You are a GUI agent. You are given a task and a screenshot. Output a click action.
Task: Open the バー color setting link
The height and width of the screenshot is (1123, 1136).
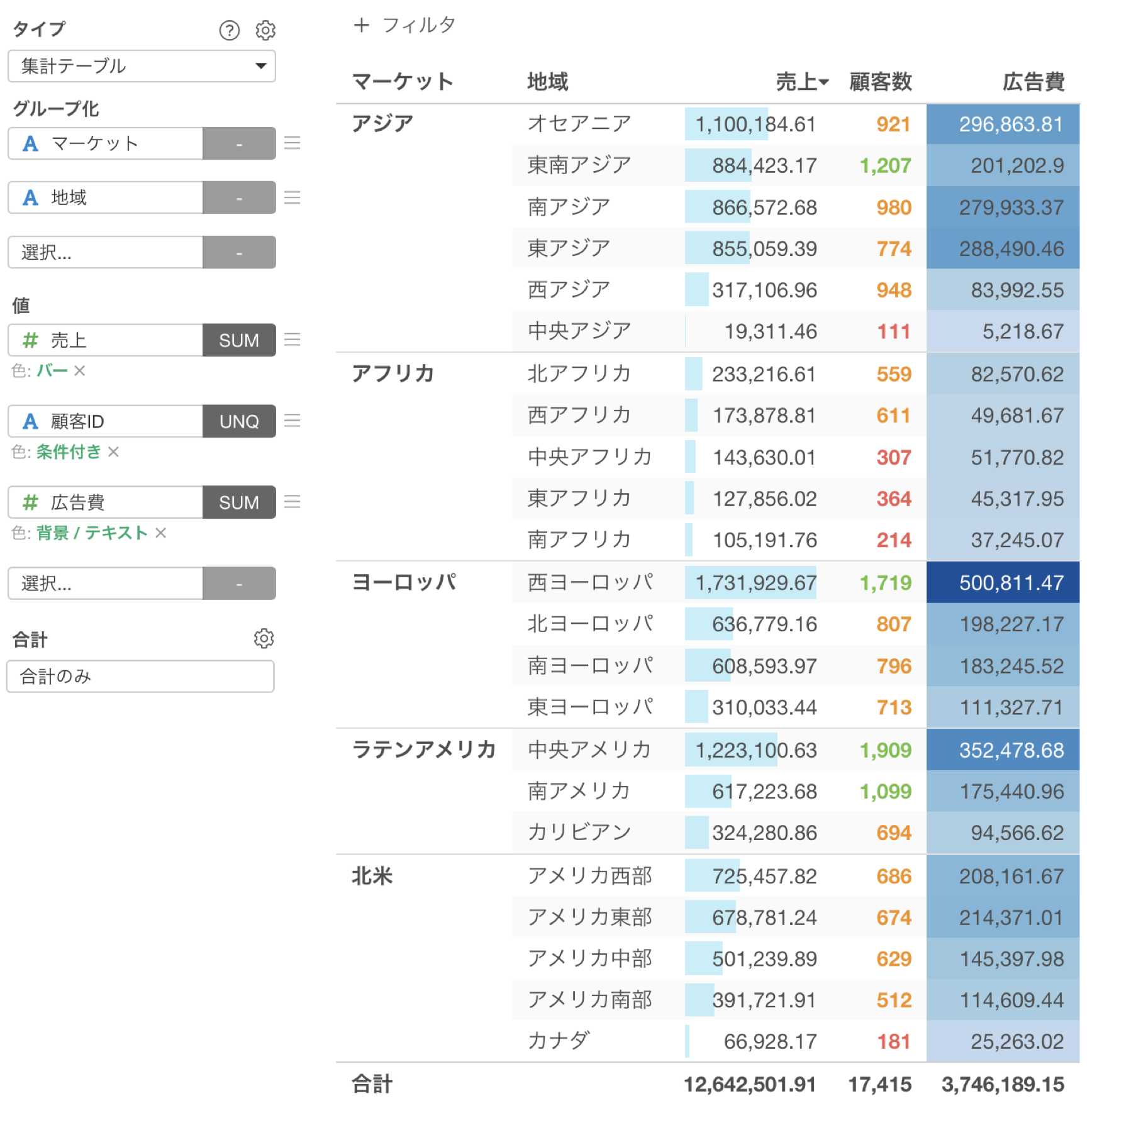[52, 370]
